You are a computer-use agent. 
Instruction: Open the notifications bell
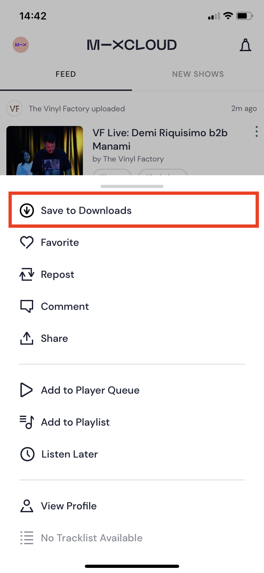click(x=246, y=45)
